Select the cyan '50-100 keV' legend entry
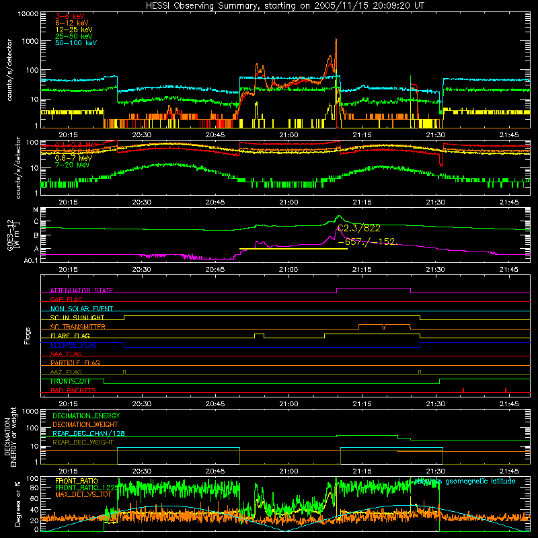 (76, 43)
